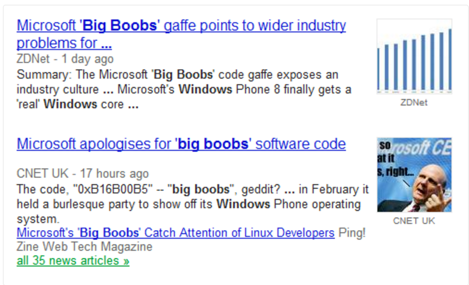The height and width of the screenshot is (285, 469).
Task: Click the green arrows after 'all 35 news articles'
Action: pos(125,260)
